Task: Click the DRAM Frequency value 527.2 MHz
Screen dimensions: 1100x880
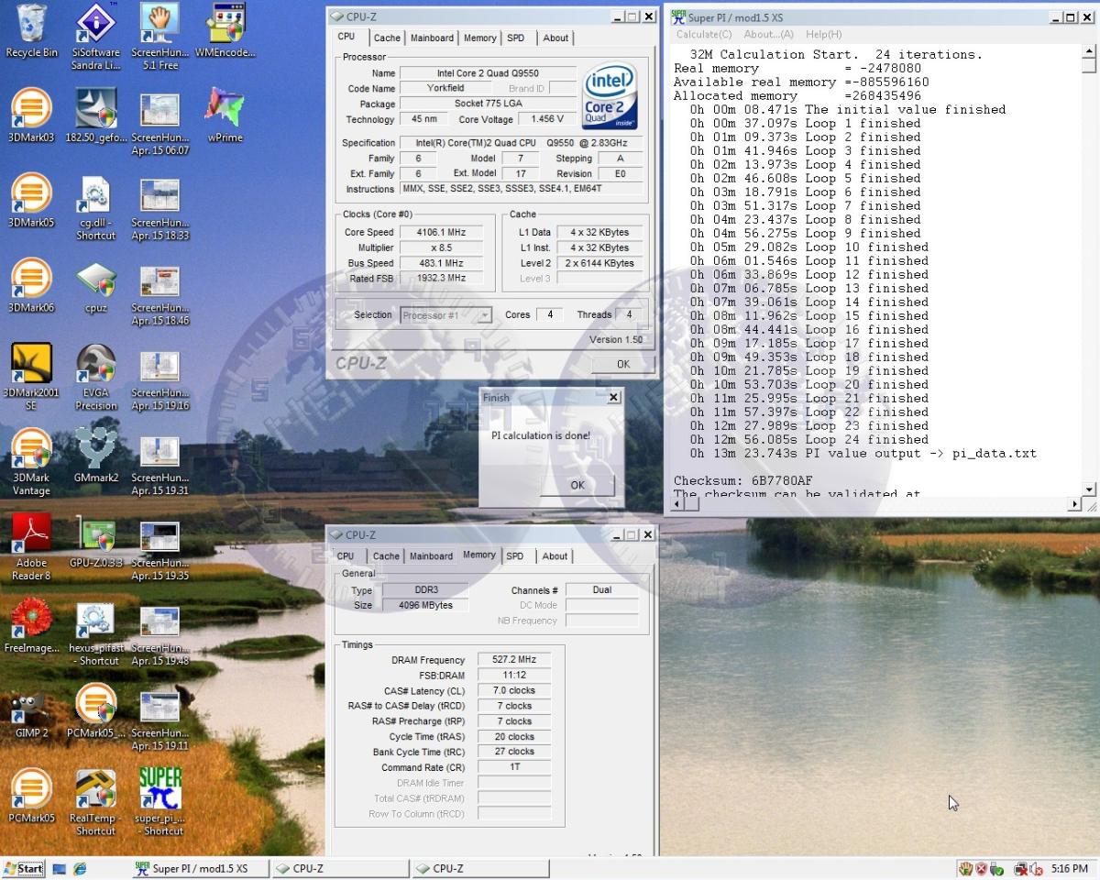Action: pyautogui.click(x=514, y=660)
